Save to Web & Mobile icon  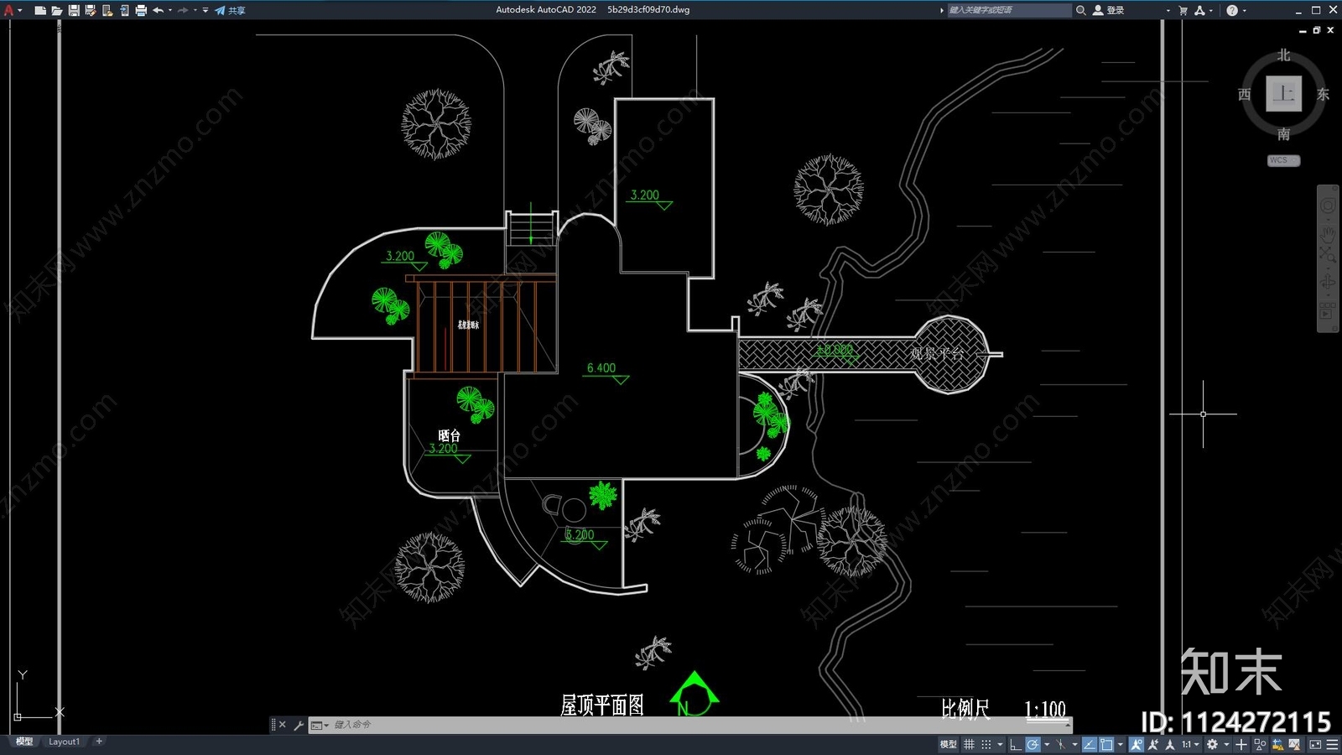pyautogui.click(x=124, y=10)
